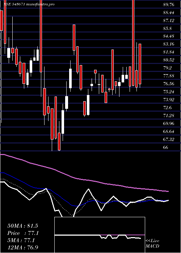Click the BSE 543671 munafasutra.pro title
Image resolution: width=181 pixels, height=253 pixels.
click(x=29, y=4)
